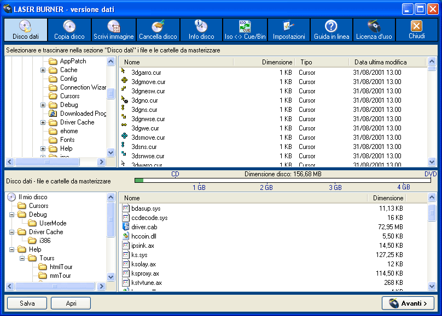Collapse the Help folder in disc tree
The width and height of the screenshot is (442, 316).
click(12, 249)
